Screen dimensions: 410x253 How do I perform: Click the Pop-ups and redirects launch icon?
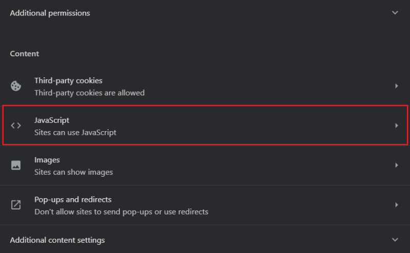(16, 205)
